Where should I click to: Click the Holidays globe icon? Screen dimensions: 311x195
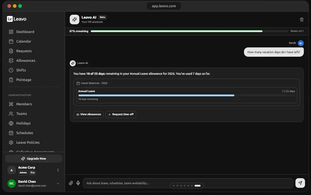[11, 123]
